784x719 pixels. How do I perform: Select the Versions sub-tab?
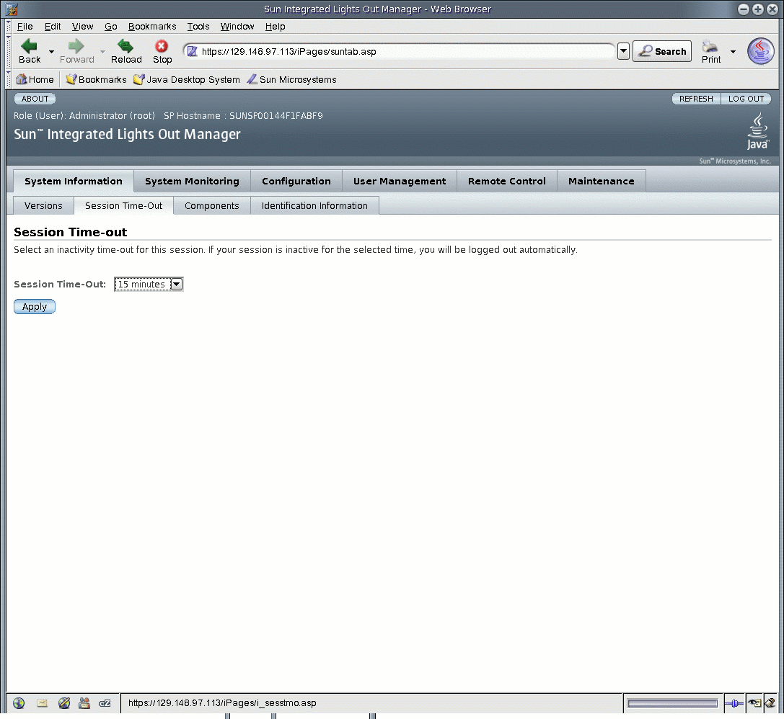(x=43, y=206)
